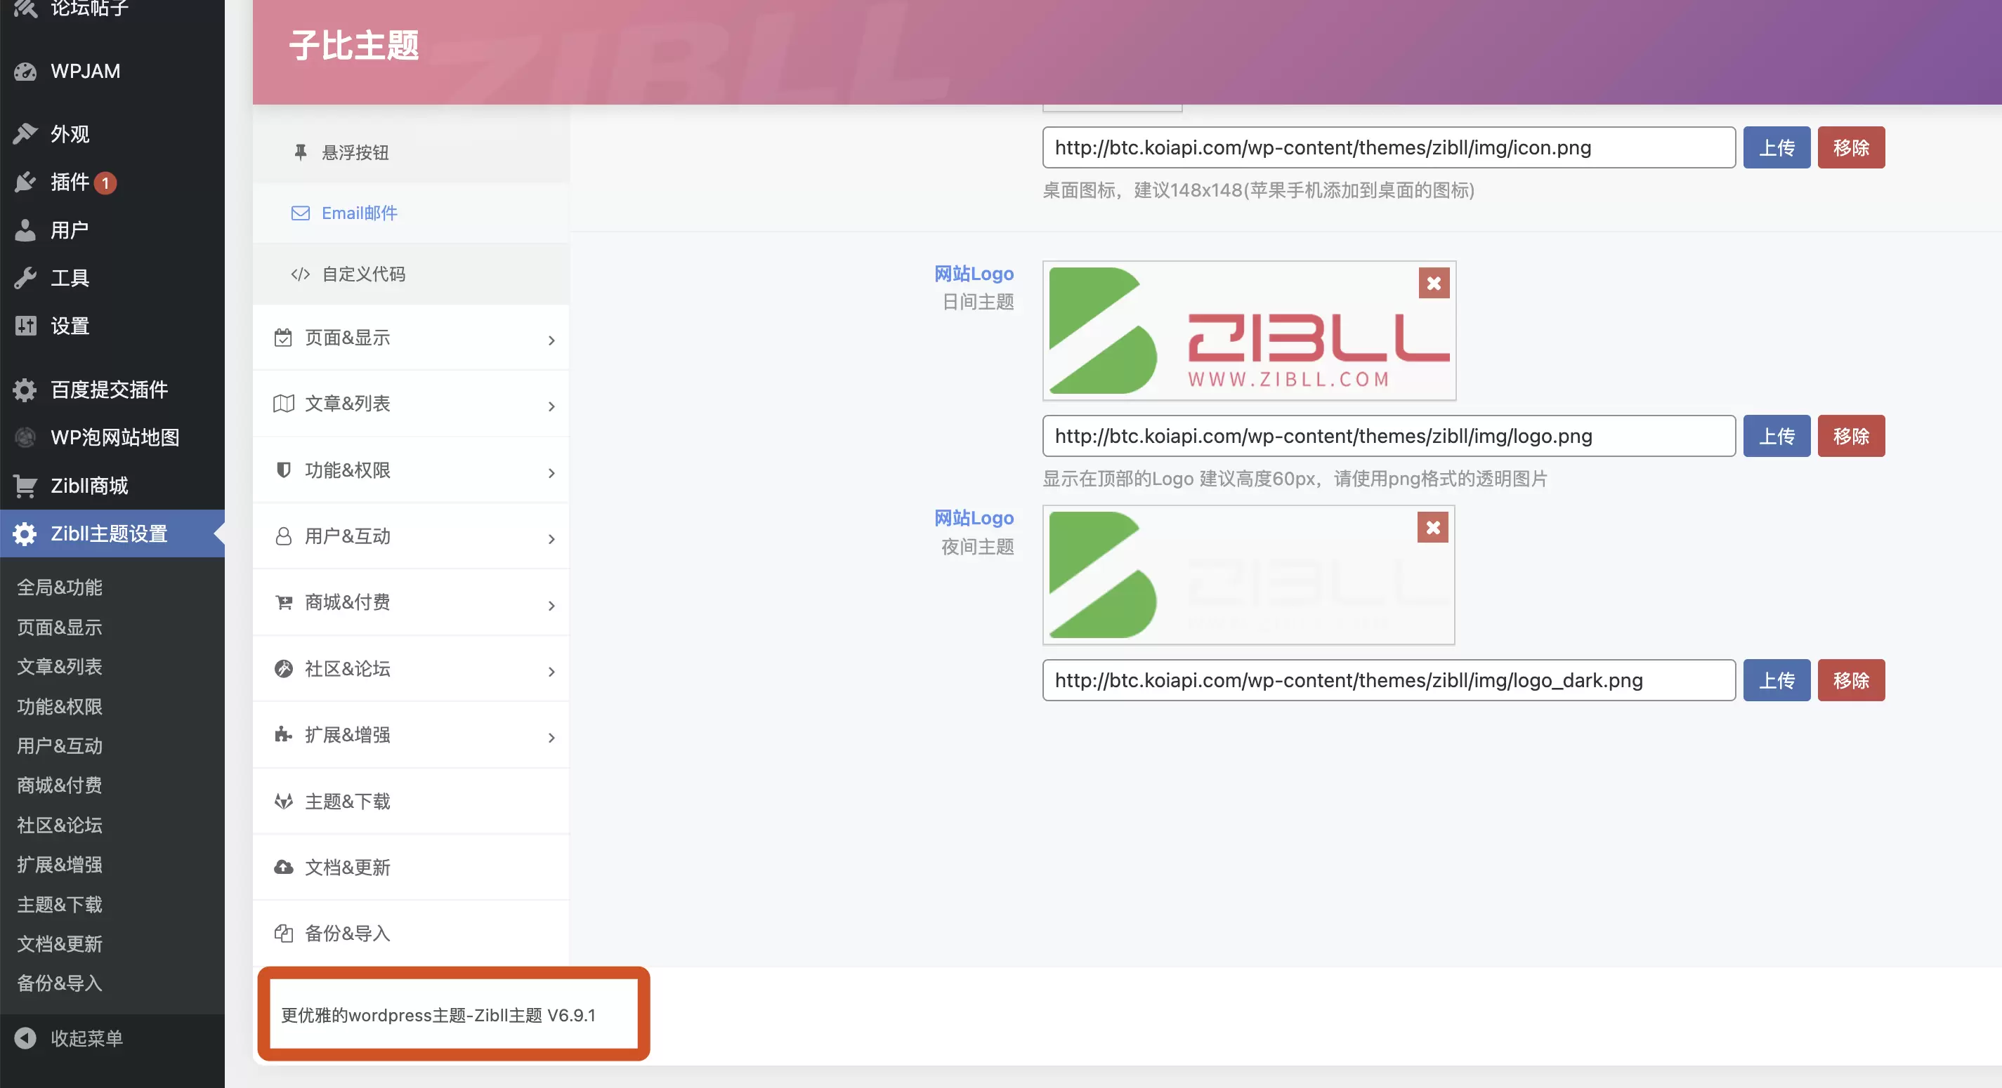
Task: Click the 页面&显示 calendar-check icon
Action: [284, 338]
